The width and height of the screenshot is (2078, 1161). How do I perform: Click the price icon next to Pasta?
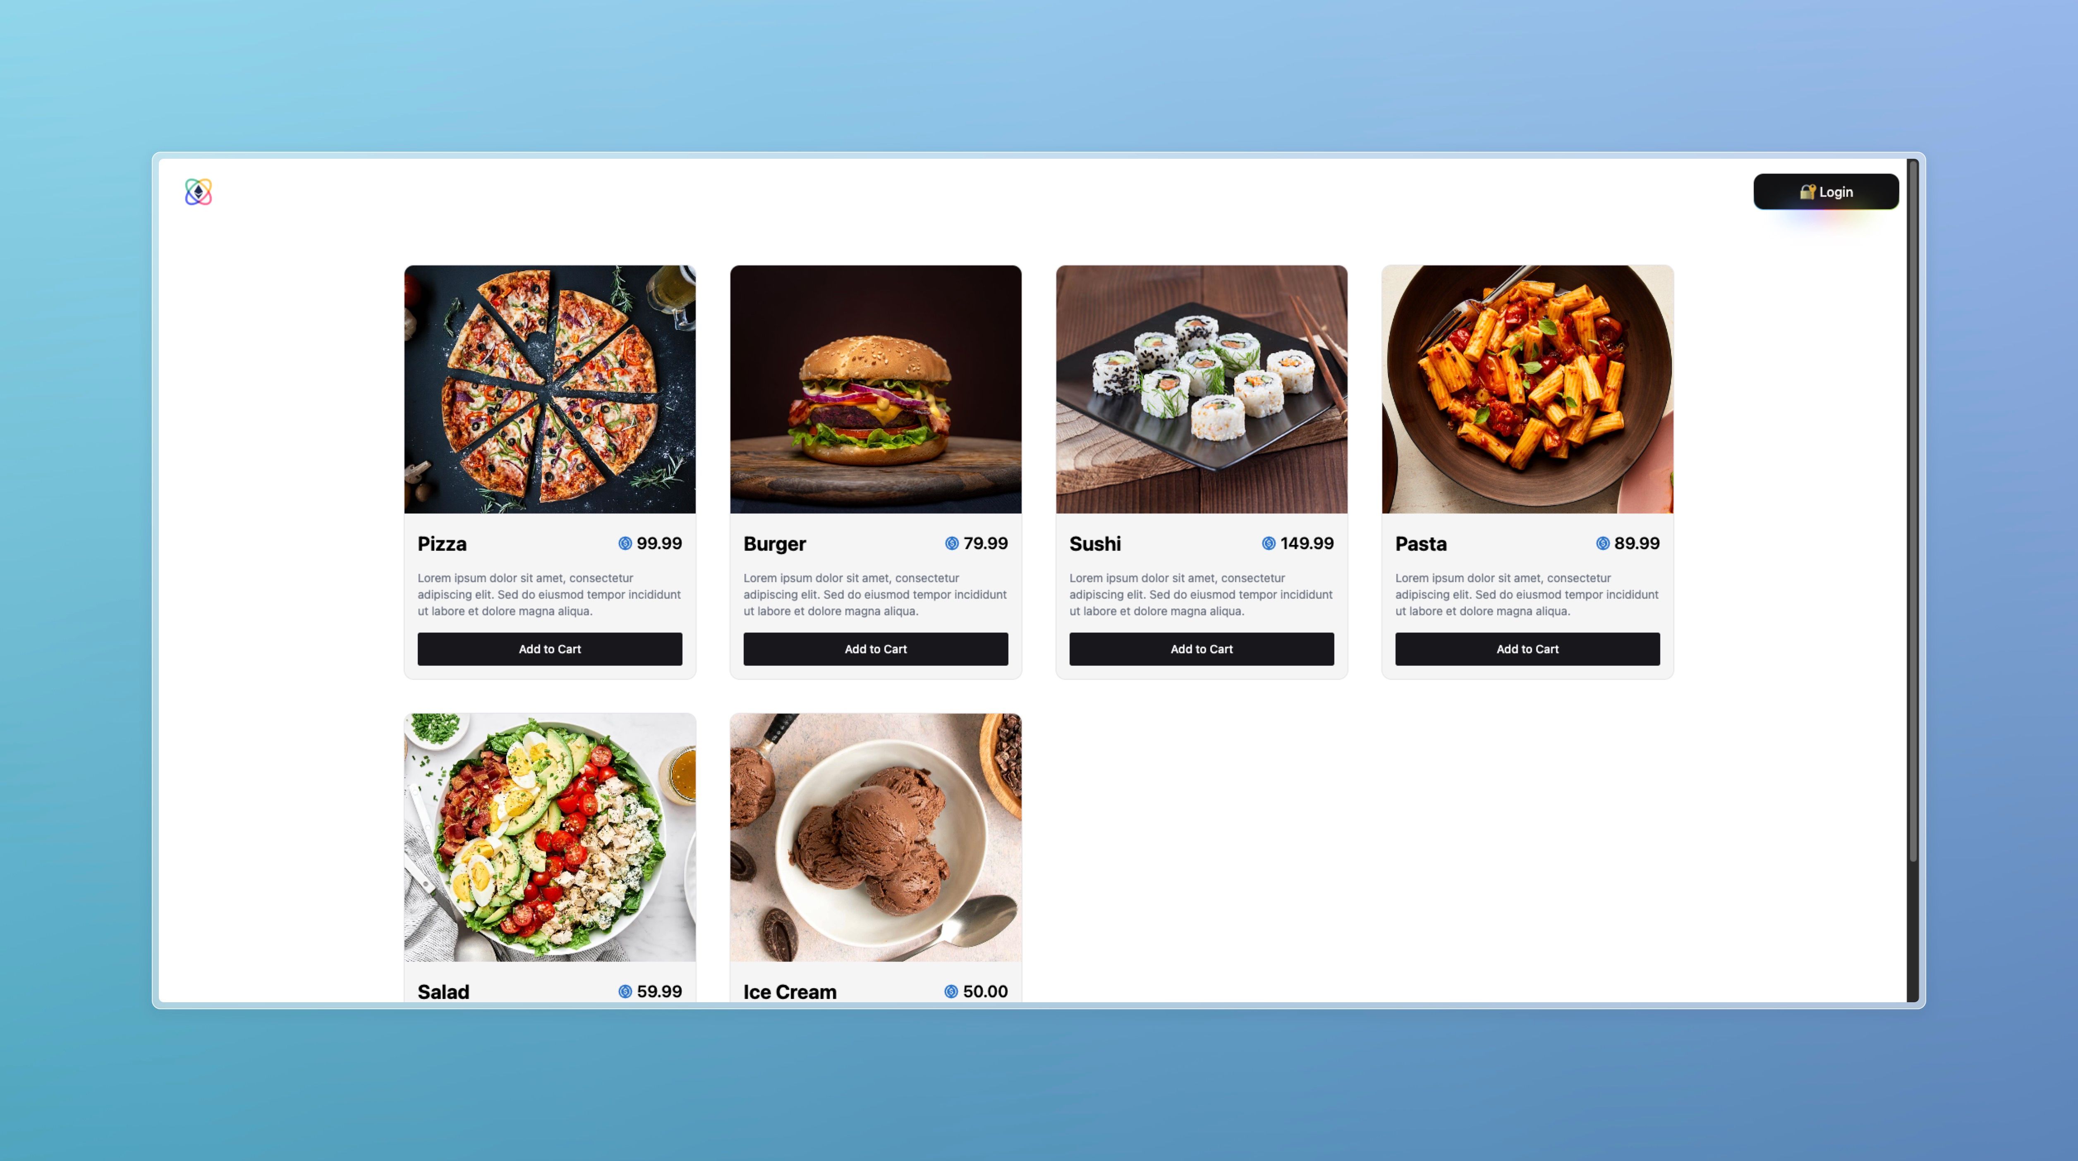tap(1602, 543)
